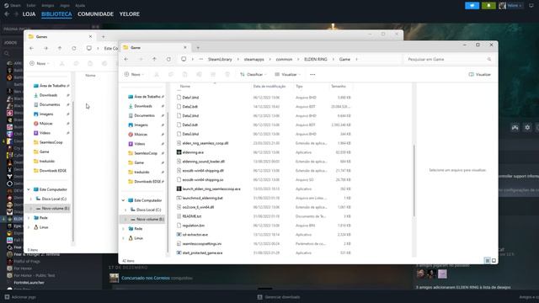
Task: Select Documentos in Games window sidebar
Action: click(x=50, y=104)
